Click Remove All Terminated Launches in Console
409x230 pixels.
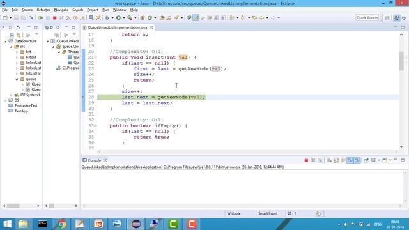[320, 160]
